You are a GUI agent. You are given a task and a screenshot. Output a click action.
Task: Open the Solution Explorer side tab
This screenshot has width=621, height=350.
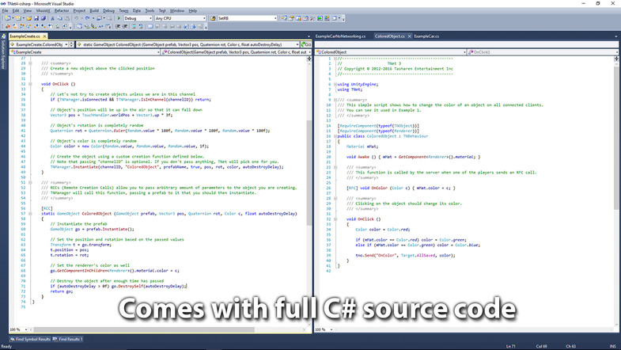tap(3, 52)
